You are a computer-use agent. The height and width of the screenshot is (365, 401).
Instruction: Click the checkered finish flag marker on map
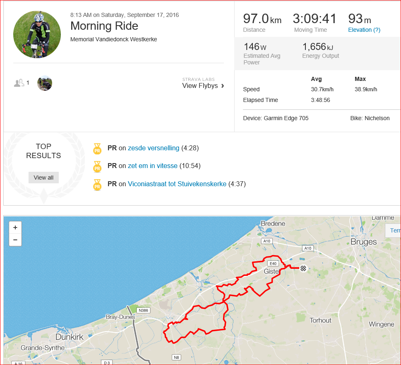303,268
